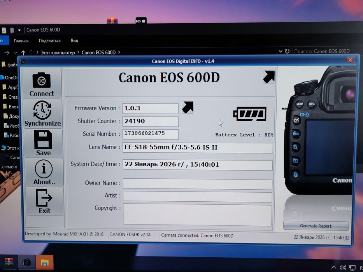Open recent locations dropdown in Explorer
Viewport: 363px width, 272px height.
pos(16,53)
